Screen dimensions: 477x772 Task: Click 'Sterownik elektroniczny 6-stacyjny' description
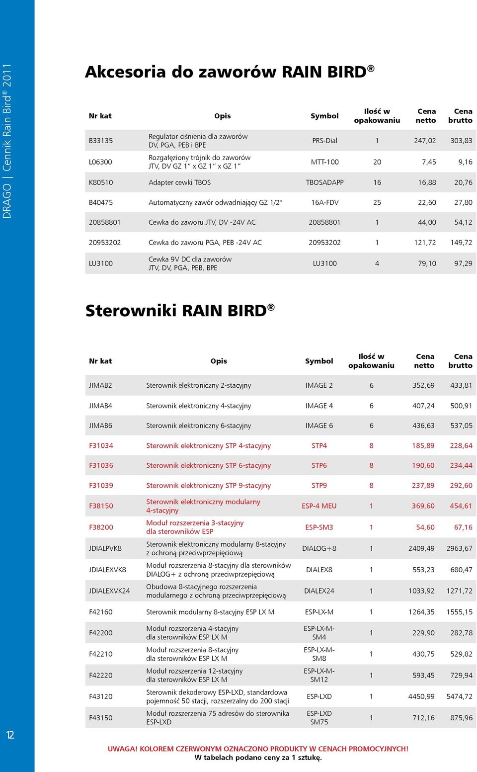(199, 426)
